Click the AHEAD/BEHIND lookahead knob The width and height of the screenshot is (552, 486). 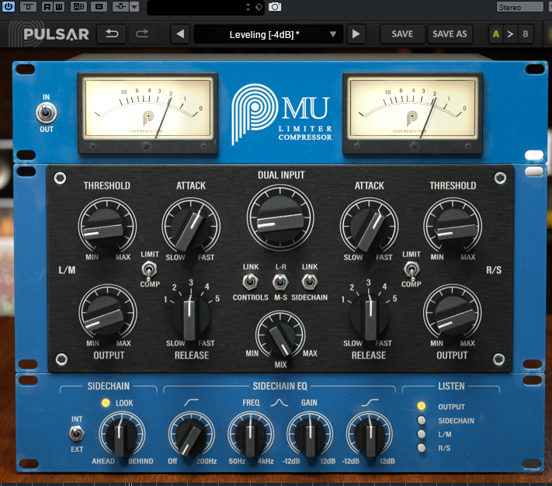pos(122,435)
